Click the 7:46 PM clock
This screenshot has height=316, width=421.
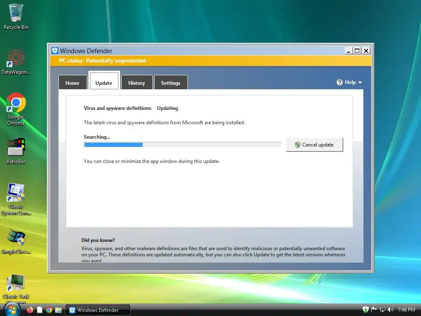407,310
